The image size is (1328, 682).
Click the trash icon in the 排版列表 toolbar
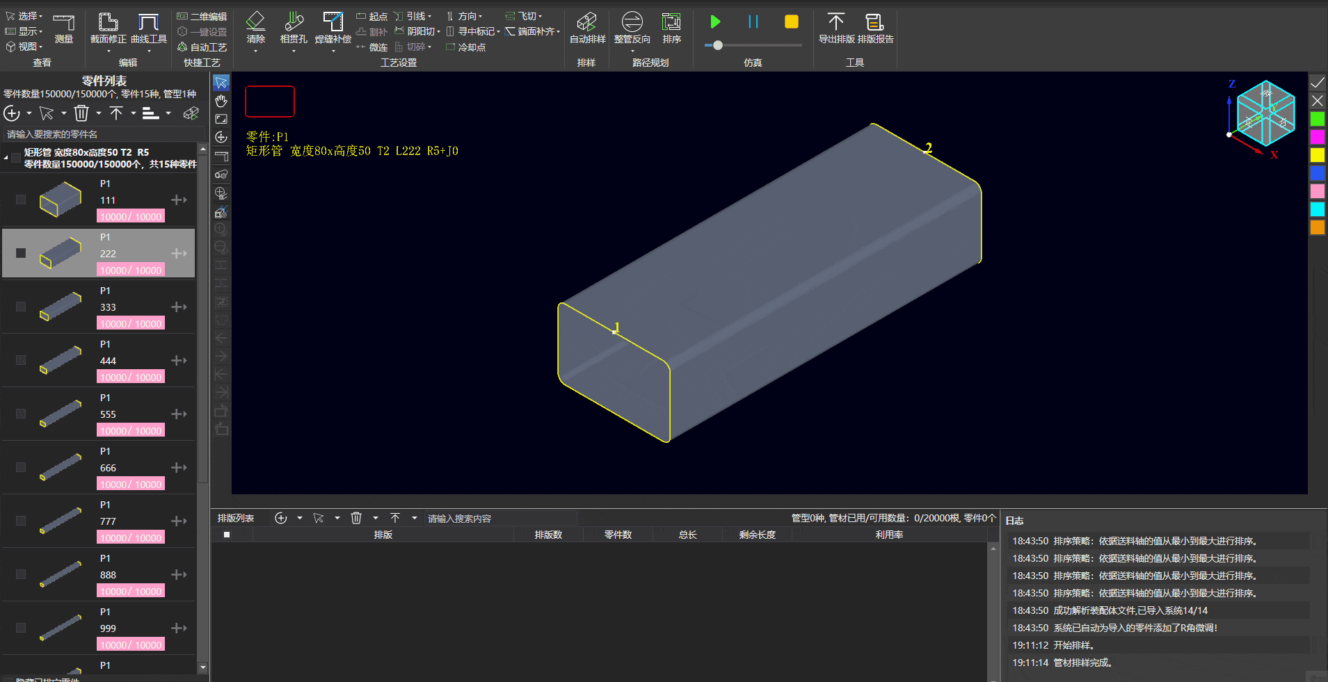[356, 518]
